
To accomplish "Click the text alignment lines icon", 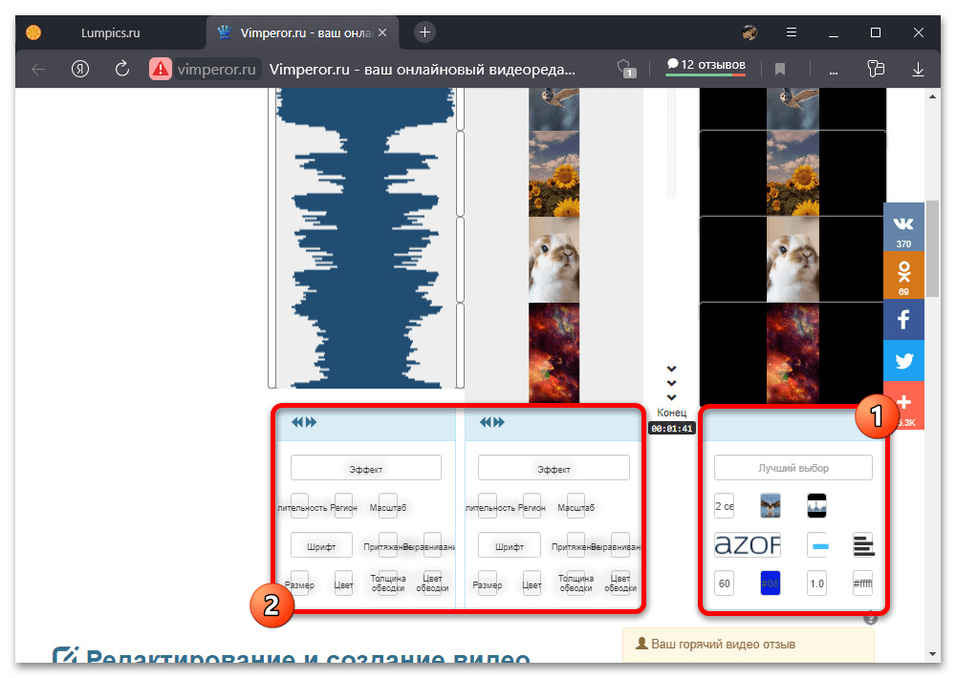I will 862,545.
